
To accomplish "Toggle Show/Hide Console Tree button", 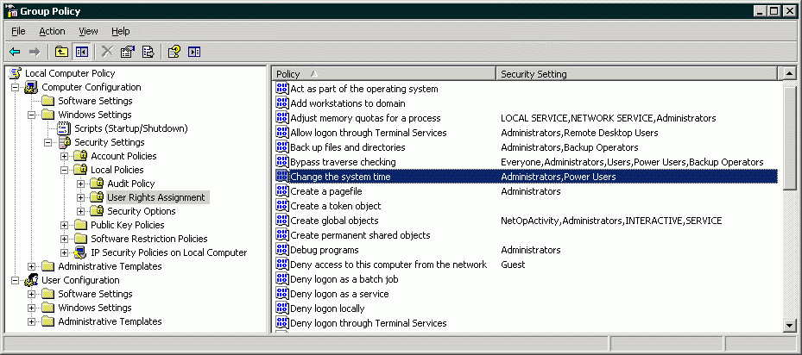I will [x=81, y=52].
